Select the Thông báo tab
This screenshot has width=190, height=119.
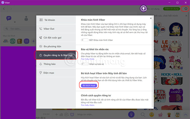56,64
